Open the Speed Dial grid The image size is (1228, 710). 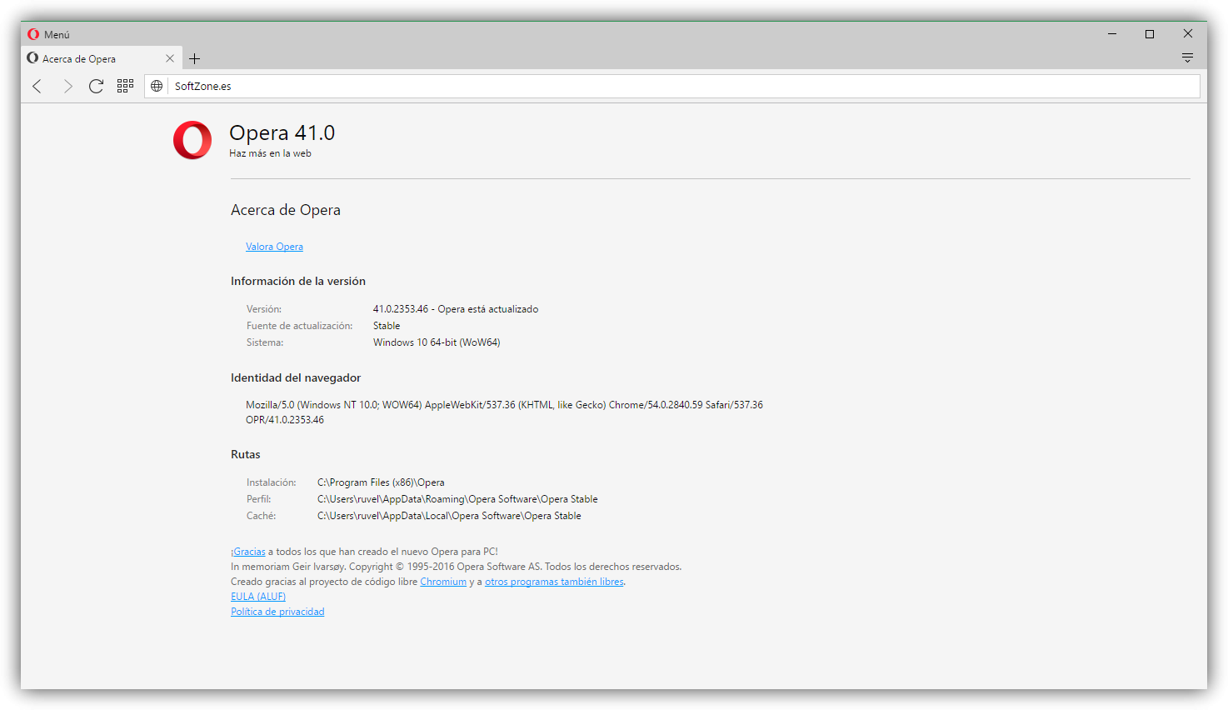(125, 86)
